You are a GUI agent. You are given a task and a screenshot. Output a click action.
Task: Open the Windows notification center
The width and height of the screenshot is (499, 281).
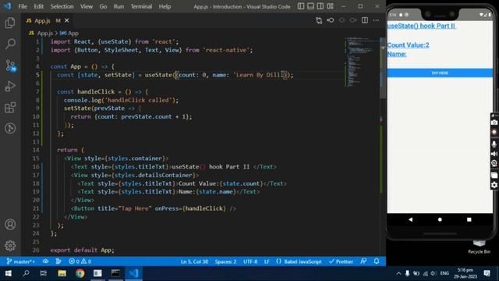click(x=487, y=273)
